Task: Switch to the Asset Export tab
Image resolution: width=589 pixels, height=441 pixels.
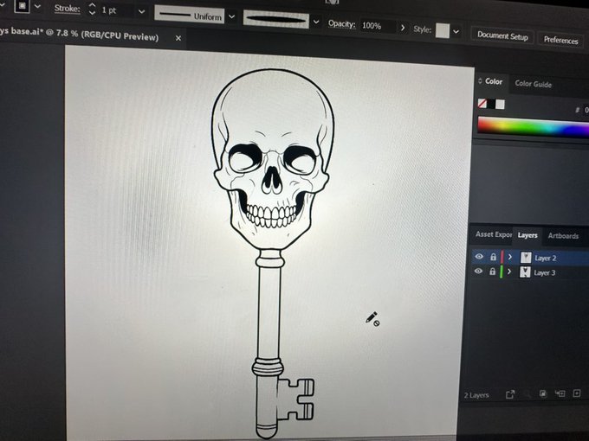Action: (x=494, y=234)
